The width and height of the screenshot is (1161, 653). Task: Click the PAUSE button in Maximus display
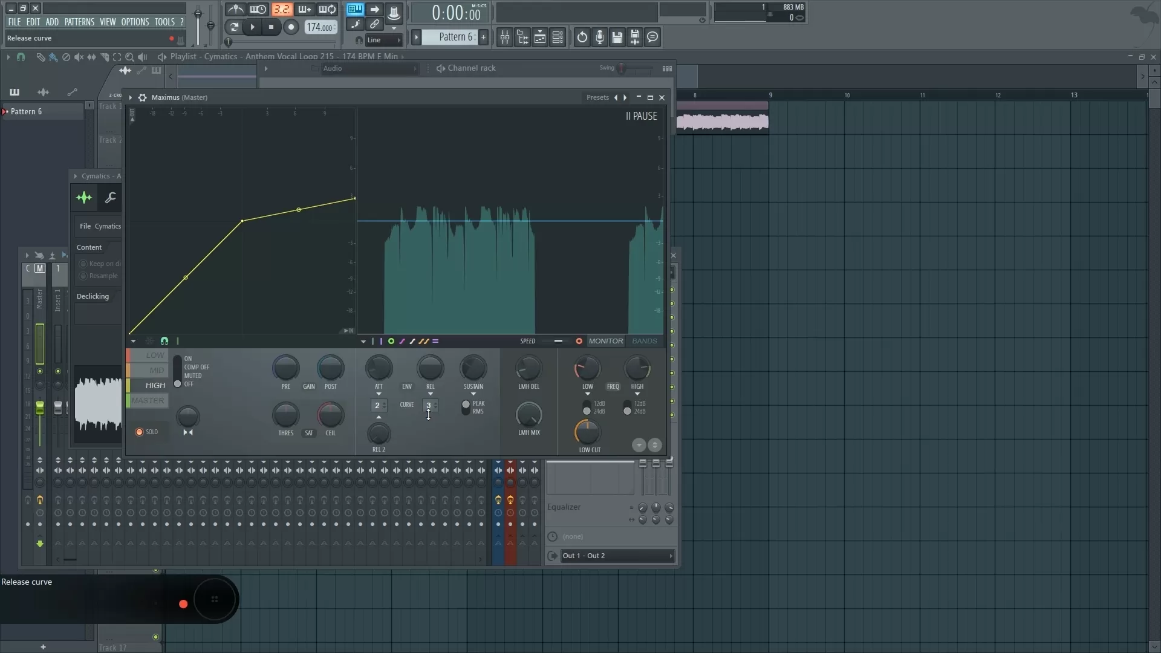[641, 116]
